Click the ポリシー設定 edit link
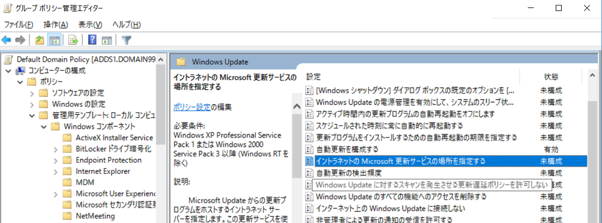The image size is (602, 223). click(x=192, y=107)
